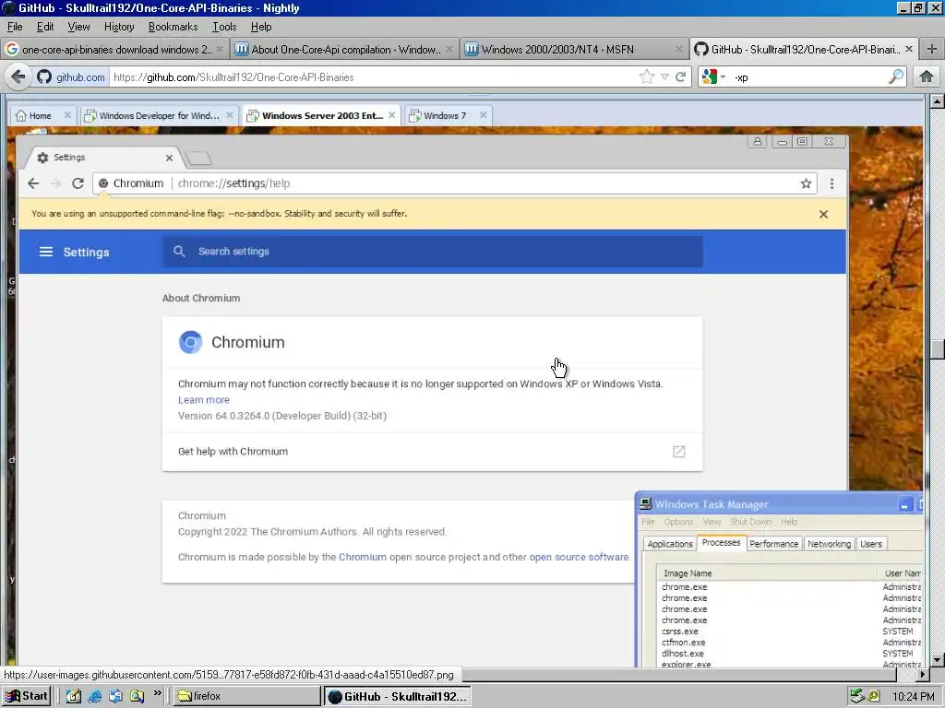Open the Tools menu in Nightly
945x708 pixels.
click(x=224, y=27)
